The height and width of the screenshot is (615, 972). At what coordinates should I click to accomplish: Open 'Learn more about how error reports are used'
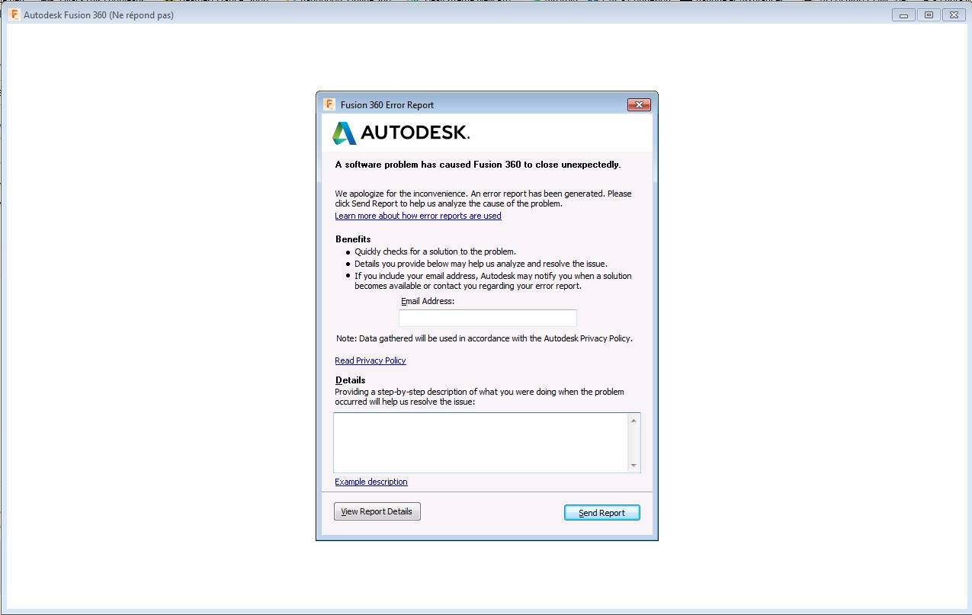pyautogui.click(x=418, y=216)
